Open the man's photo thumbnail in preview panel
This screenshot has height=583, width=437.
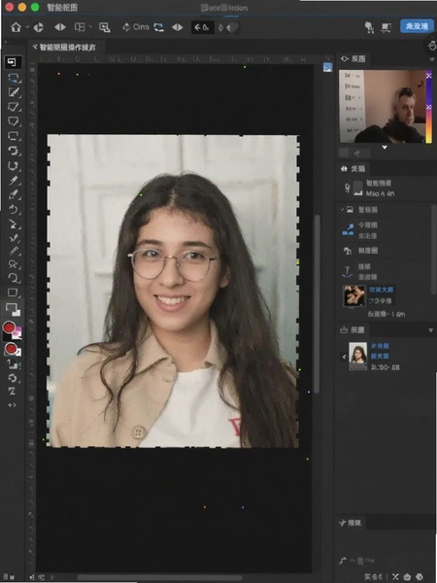[383, 106]
